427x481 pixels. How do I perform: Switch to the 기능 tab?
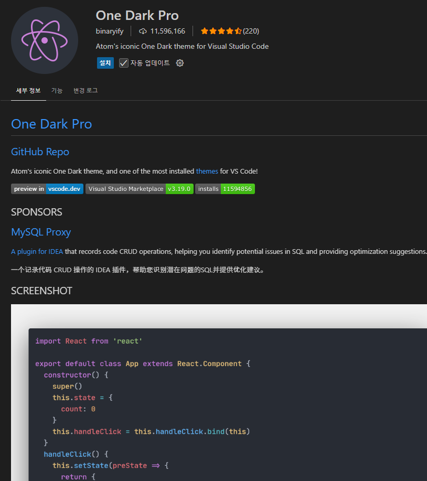[x=57, y=91]
